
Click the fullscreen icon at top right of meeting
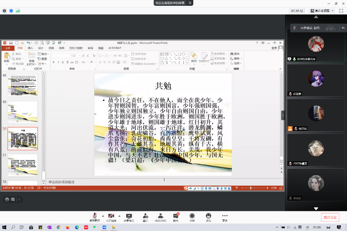point(341,11)
